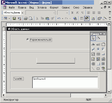Select the Поле36 label control
The image size is (112, 103).
[19, 79]
